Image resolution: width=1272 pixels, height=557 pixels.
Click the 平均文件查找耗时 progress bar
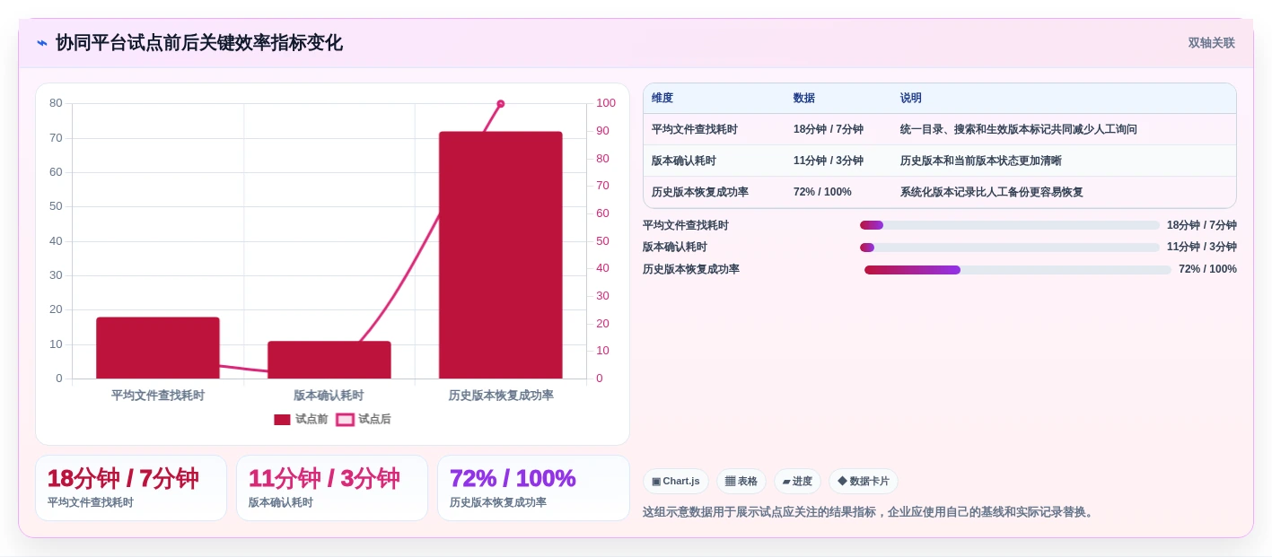pyautogui.click(x=1010, y=225)
